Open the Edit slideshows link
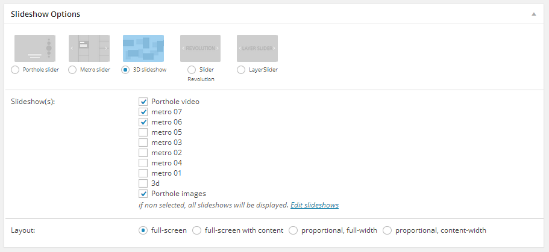The width and height of the screenshot is (549, 252). pyautogui.click(x=315, y=206)
